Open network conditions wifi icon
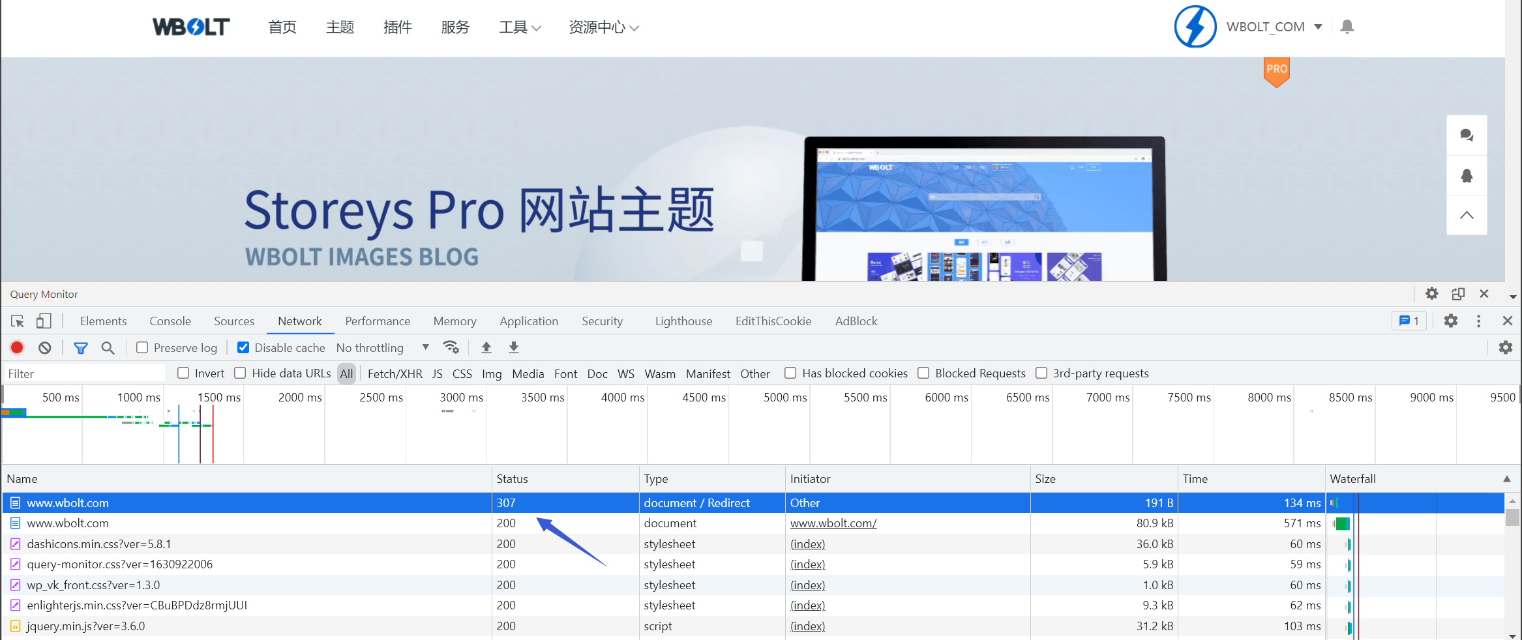 [x=451, y=347]
